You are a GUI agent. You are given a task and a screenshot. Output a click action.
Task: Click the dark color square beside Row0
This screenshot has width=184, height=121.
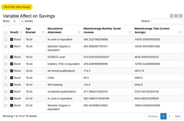[x=12, y=39]
